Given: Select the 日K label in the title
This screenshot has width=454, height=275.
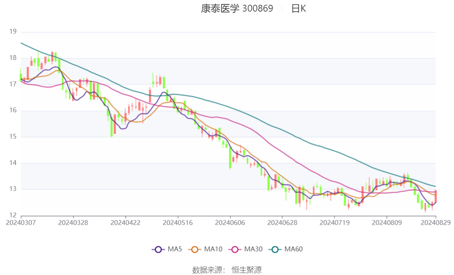Looking at the screenshot, I should pyautogui.click(x=298, y=8).
